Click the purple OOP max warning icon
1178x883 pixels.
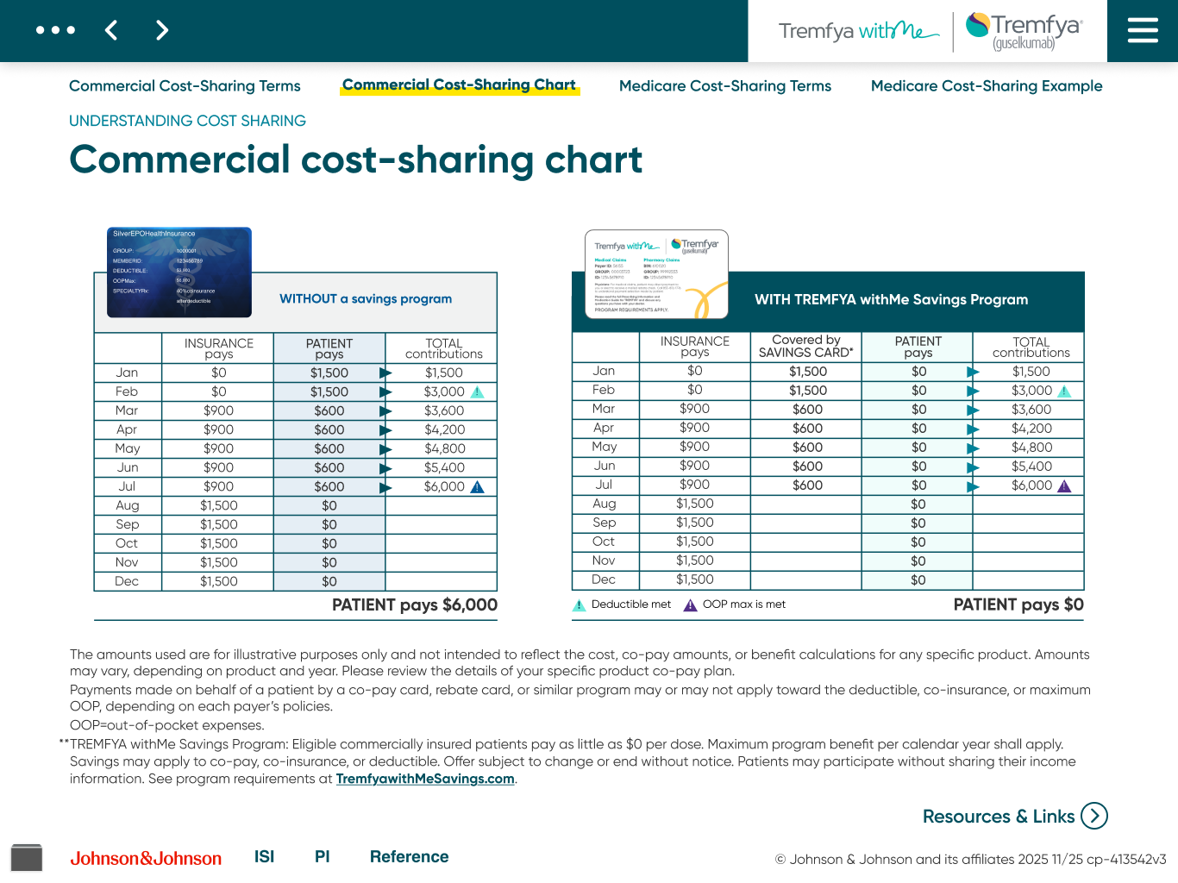pos(1063,485)
